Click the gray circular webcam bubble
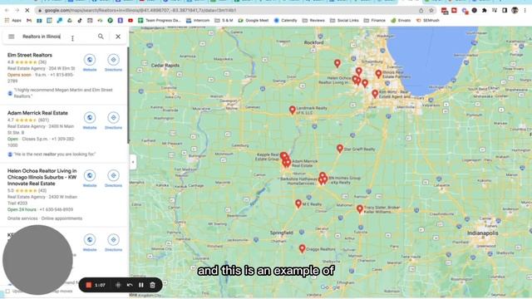This screenshot has height=299, width=532. 37,260
